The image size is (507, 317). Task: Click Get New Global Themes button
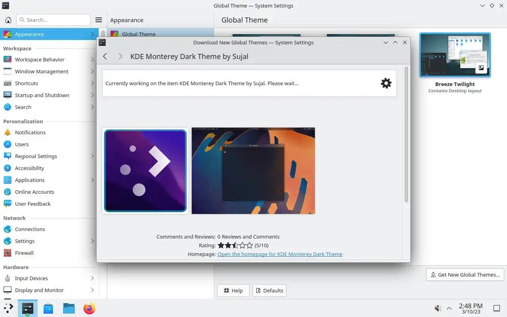click(465, 275)
